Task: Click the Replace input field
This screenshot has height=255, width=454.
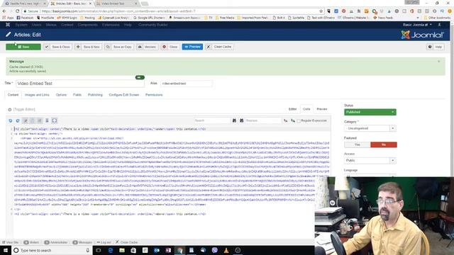Action: click(263, 120)
